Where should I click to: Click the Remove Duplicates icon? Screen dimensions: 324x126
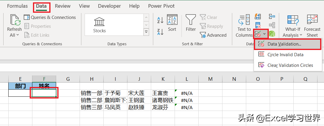[258, 25]
